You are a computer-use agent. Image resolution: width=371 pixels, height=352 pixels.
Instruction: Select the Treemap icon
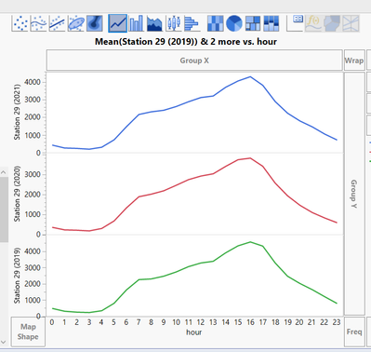coord(253,23)
